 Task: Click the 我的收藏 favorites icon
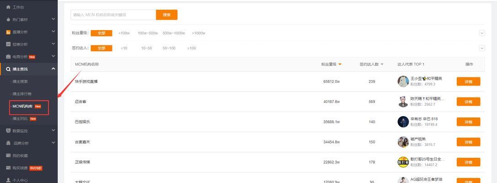tap(8, 156)
